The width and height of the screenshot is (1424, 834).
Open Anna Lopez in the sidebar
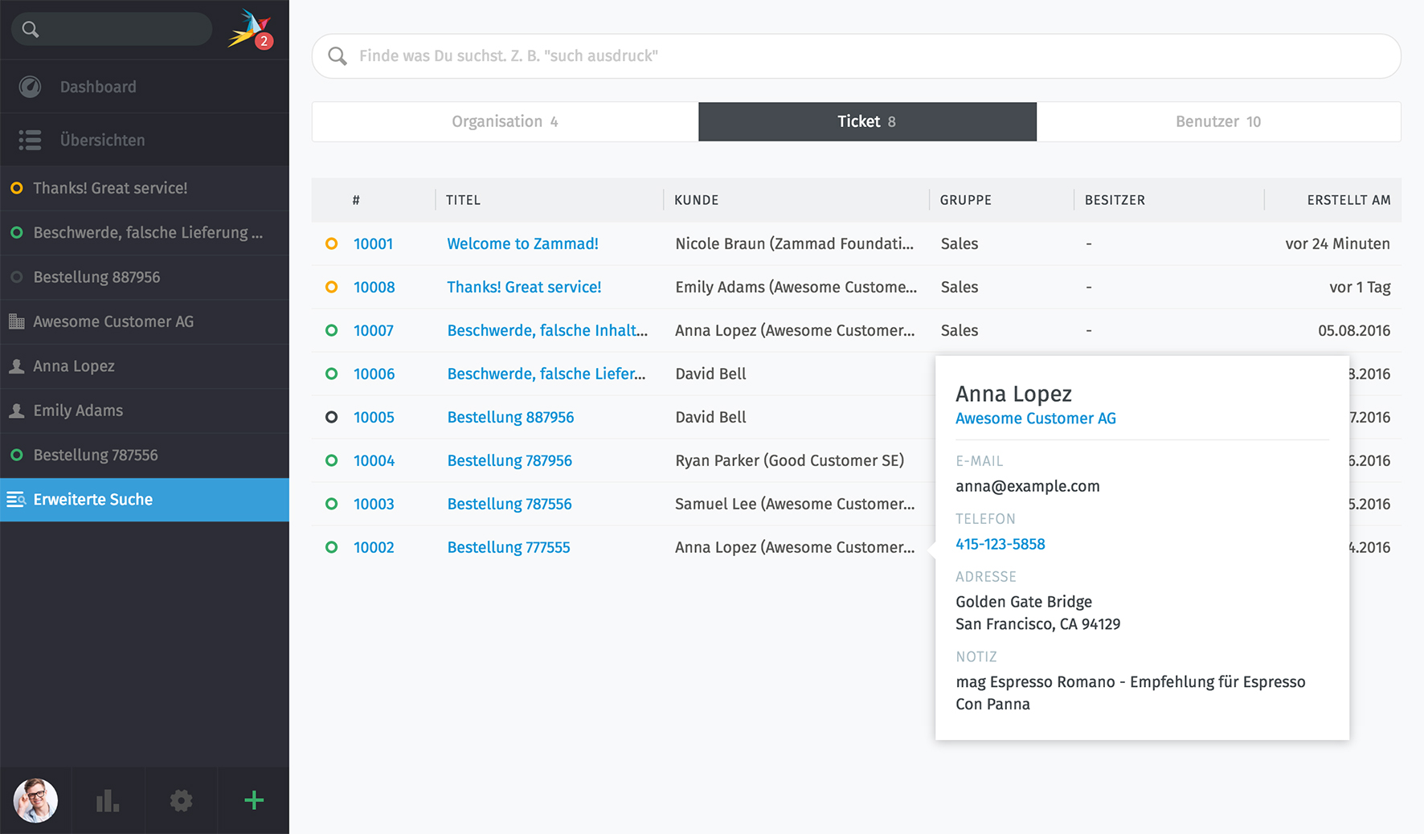point(74,366)
